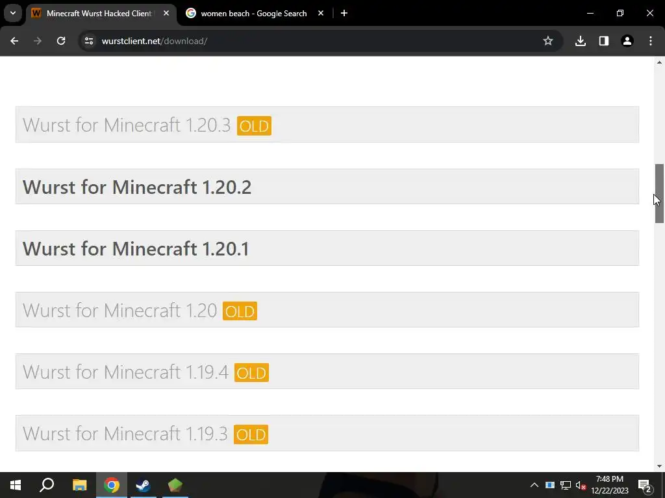Click OLD badge next to Minecraft 1.19.3

[x=251, y=434]
